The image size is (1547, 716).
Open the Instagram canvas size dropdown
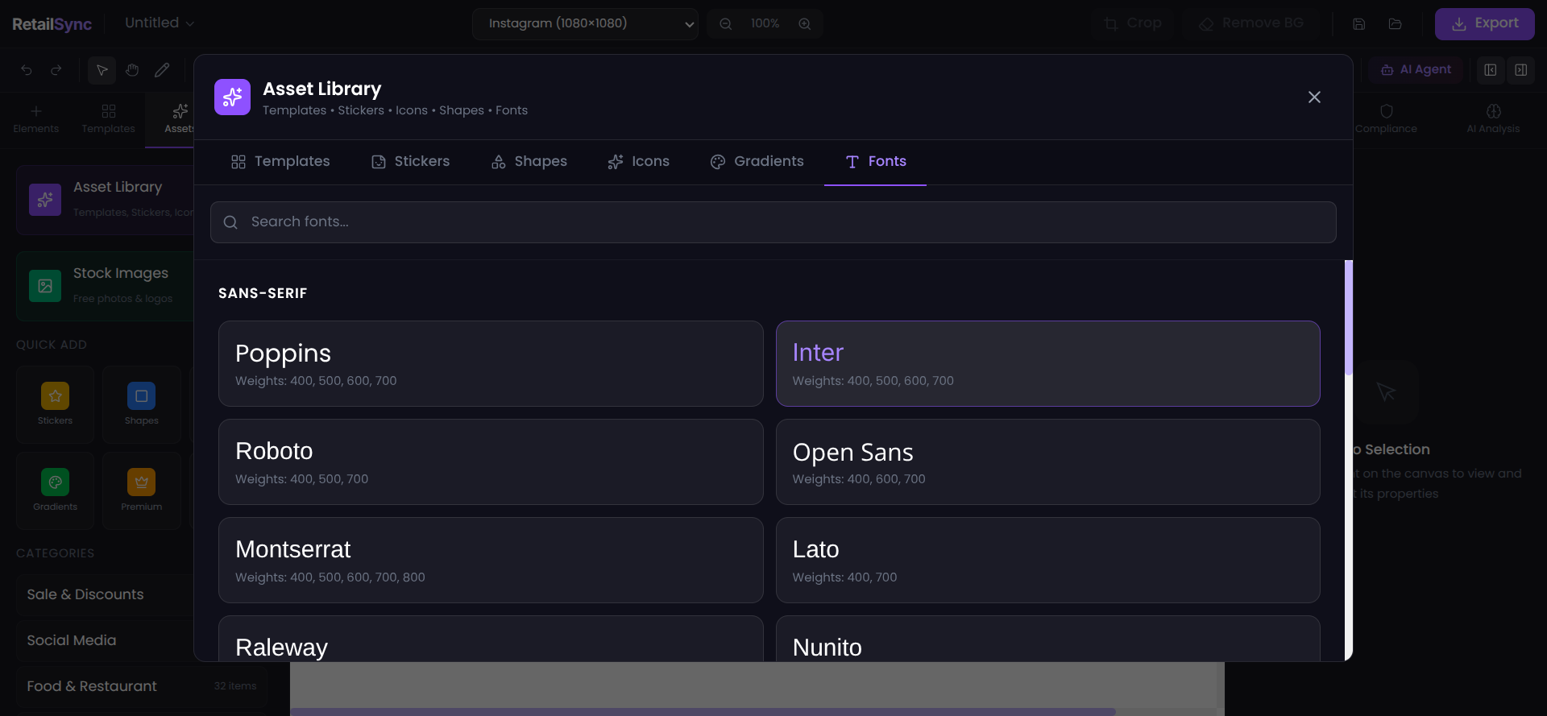tap(585, 24)
